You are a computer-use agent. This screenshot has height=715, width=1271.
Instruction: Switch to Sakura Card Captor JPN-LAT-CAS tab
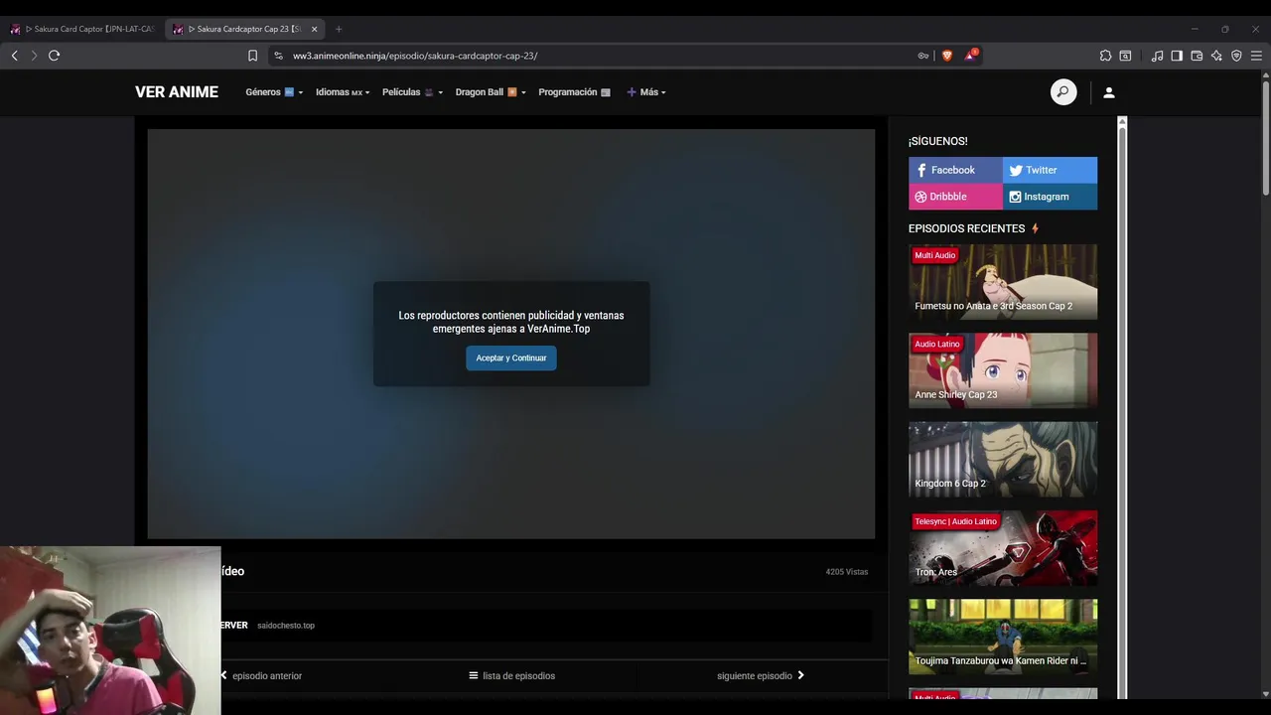coord(84,29)
